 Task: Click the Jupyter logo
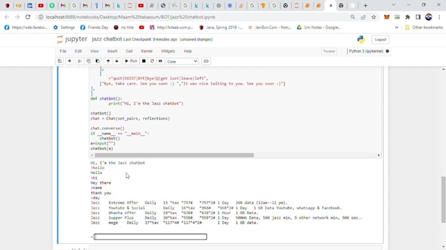point(72,39)
